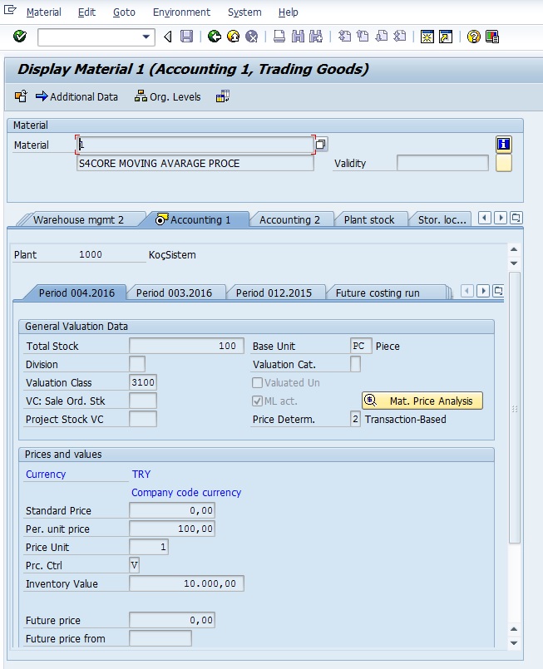Click the Additional Data button
Image resolution: width=543 pixels, height=669 pixels.
[77, 96]
